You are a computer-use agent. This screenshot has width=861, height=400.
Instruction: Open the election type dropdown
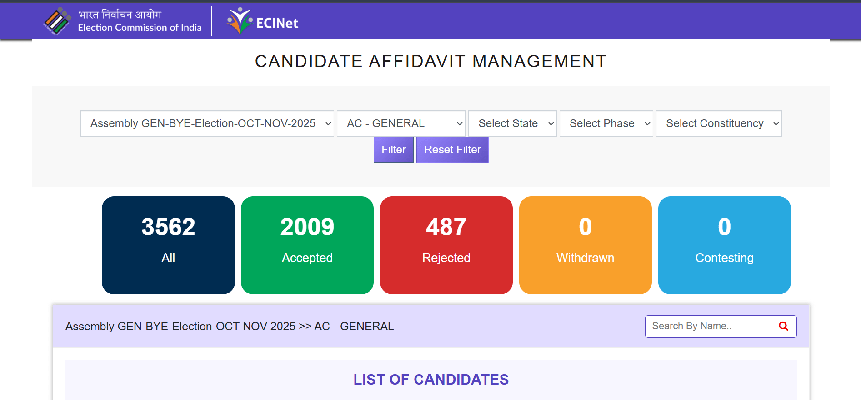[x=207, y=123]
